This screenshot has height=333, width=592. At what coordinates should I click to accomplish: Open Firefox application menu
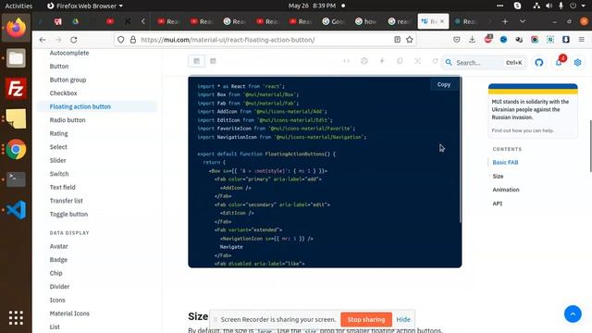582,40
